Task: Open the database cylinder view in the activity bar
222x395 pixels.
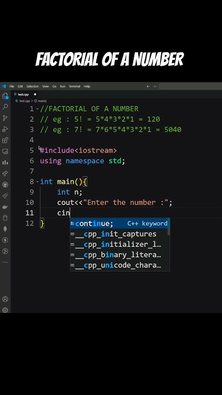Action: [5, 218]
